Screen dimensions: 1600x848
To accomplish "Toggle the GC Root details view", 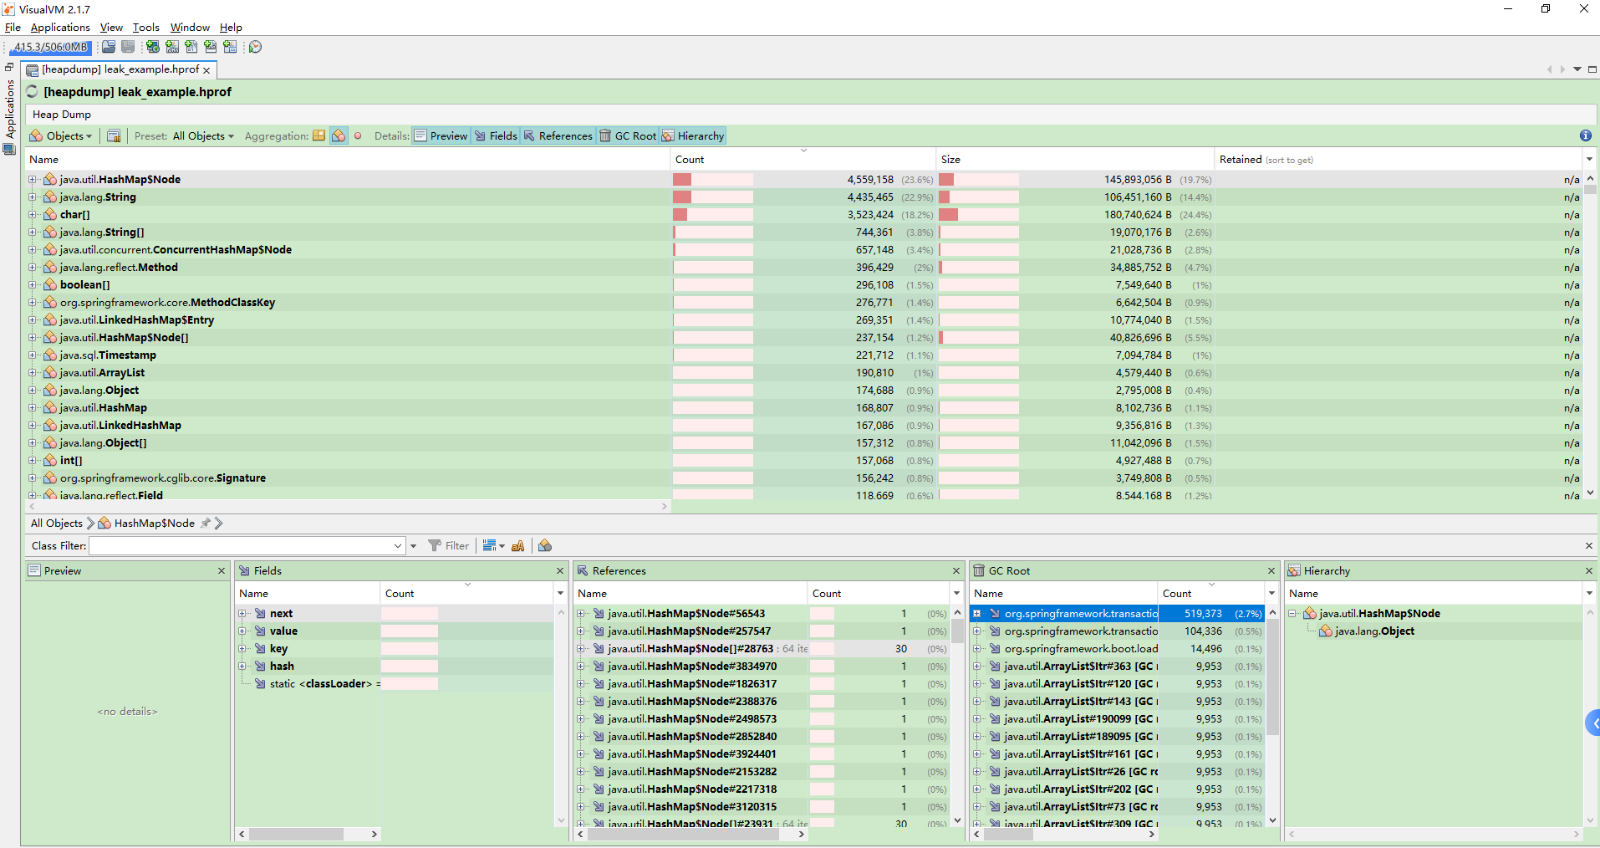I will [628, 135].
